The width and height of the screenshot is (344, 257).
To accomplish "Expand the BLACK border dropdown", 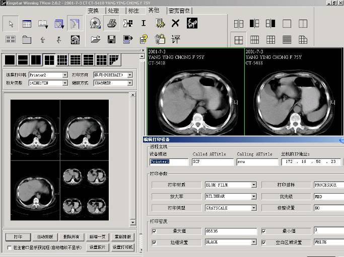I will pos(254,242).
